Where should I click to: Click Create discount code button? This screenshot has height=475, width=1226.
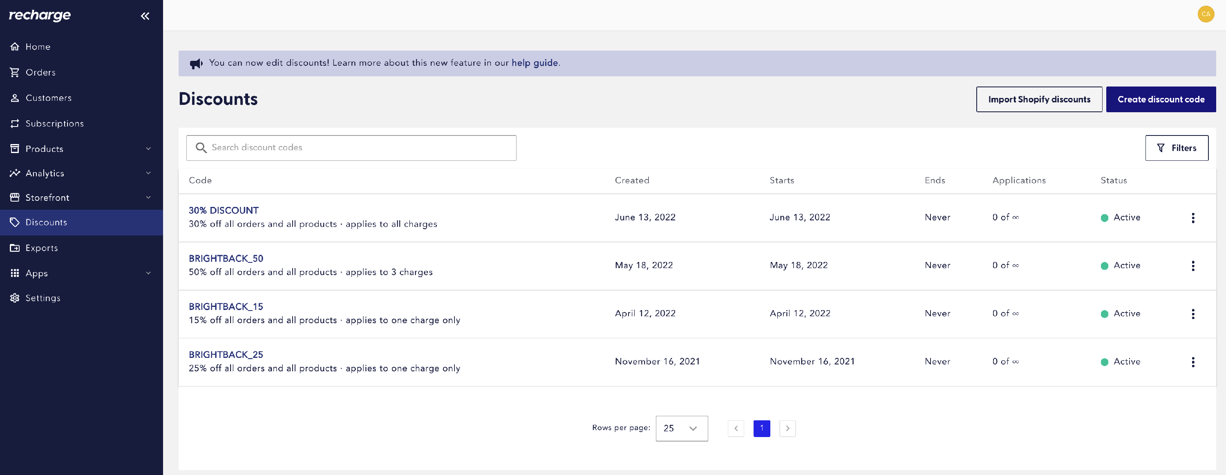coord(1160,100)
